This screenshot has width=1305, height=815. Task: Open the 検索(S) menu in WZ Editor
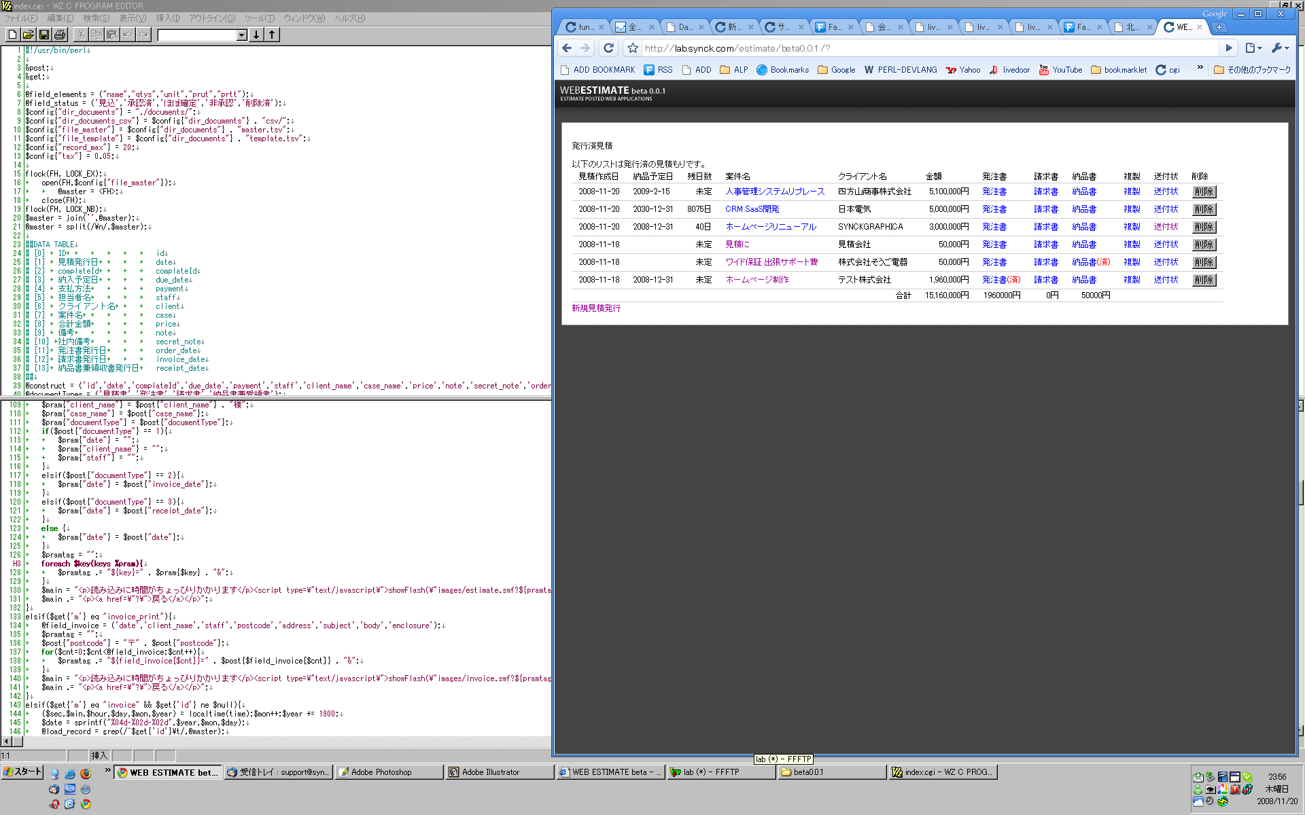[x=96, y=18]
